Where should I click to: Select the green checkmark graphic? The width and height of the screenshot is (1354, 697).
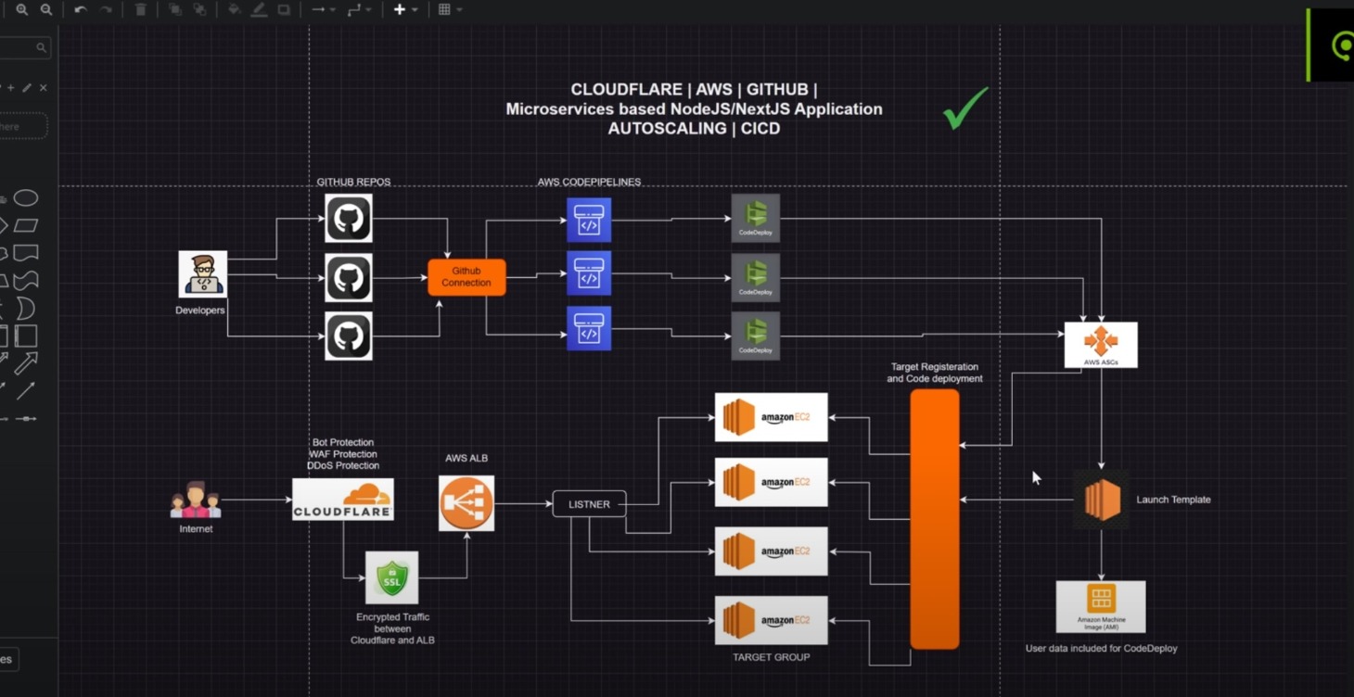pyautogui.click(x=965, y=108)
